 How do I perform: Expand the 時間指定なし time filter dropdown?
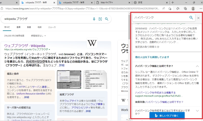[x=39, y=36]
